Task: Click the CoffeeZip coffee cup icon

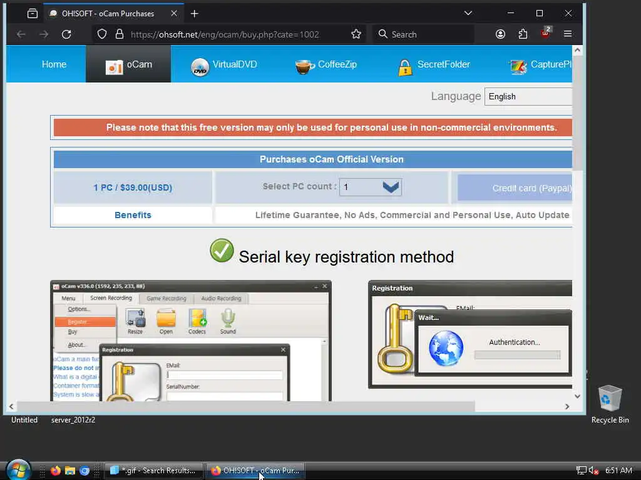Action: coord(305,67)
